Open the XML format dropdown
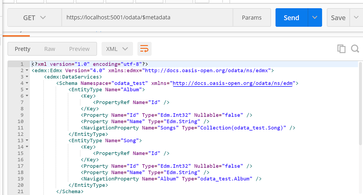The width and height of the screenshot is (363, 195). pos(117,49)
